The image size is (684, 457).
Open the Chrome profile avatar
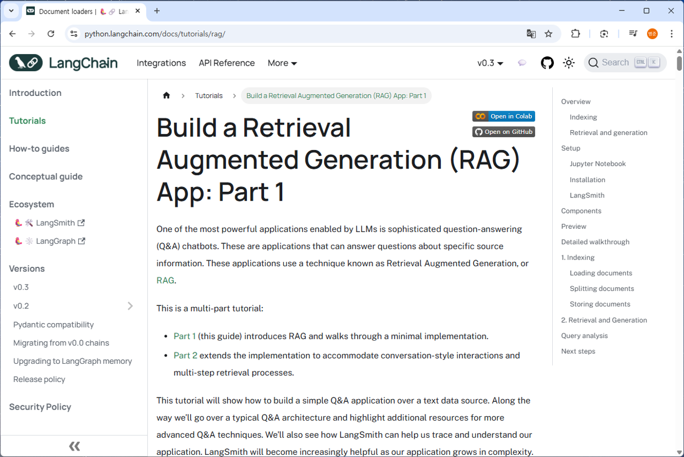[x=652, y=34]
